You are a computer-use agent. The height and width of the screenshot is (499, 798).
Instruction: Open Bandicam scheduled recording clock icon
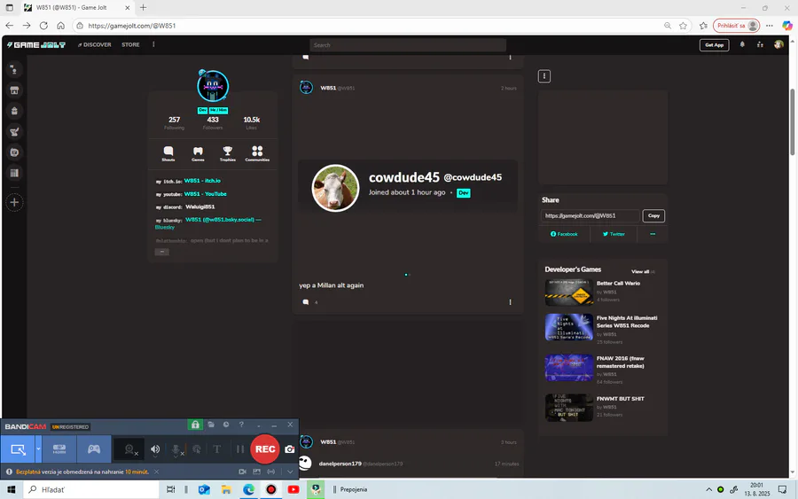coord(226,425)
